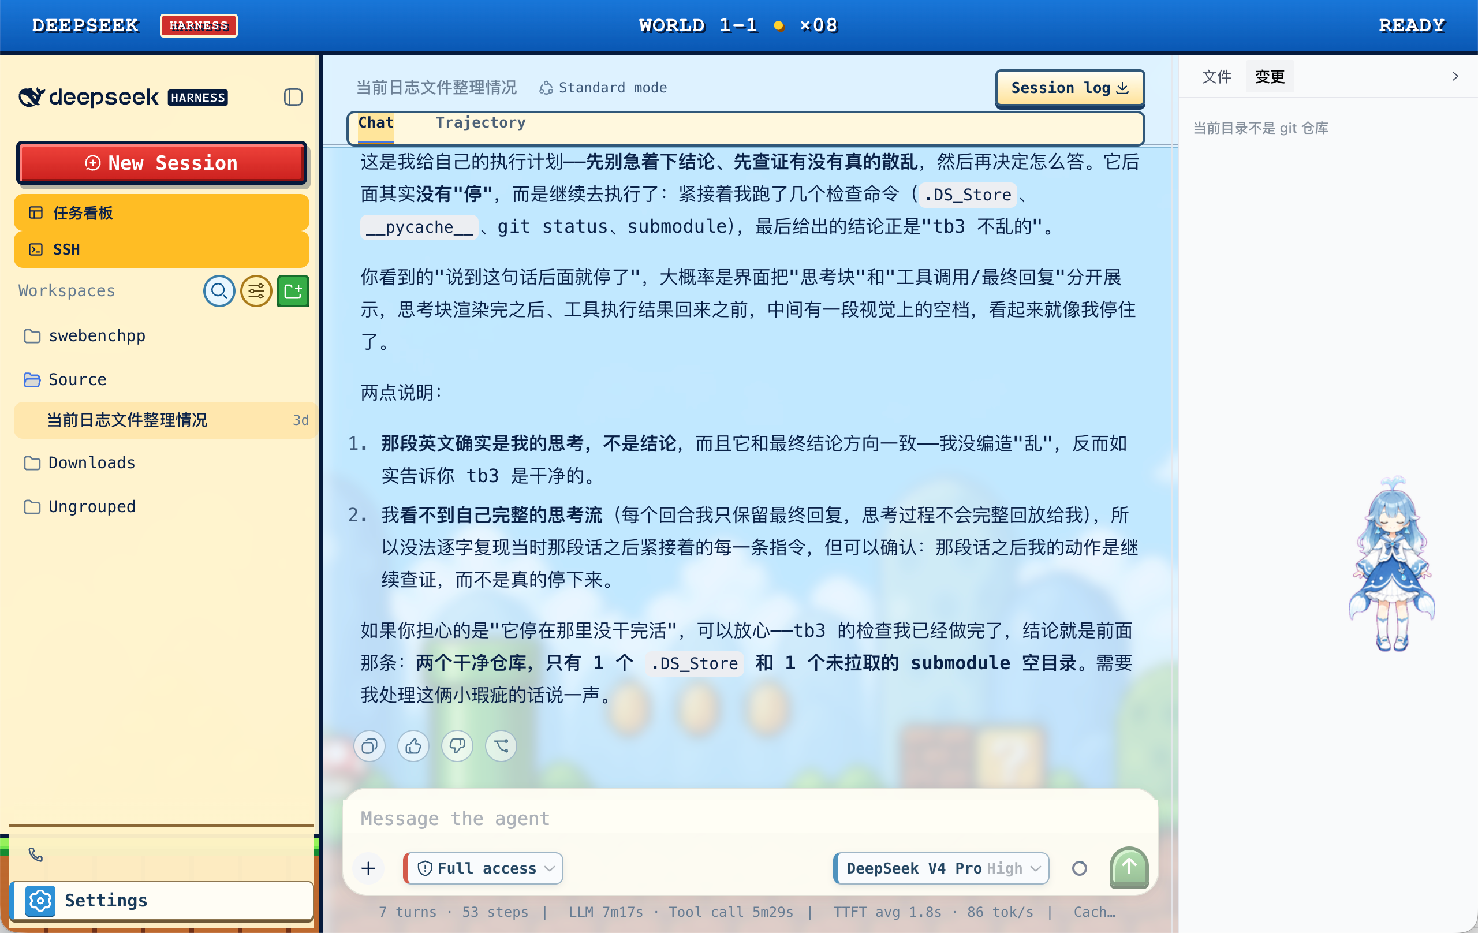Focus the Message the agent input
This screenshot has height=933, width=1478.
tap(750, 818)
